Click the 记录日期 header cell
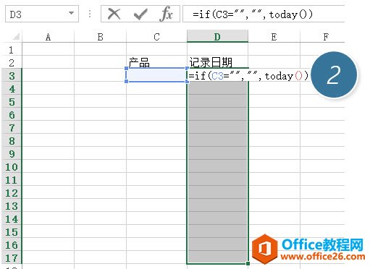 (x=217, y=62)
